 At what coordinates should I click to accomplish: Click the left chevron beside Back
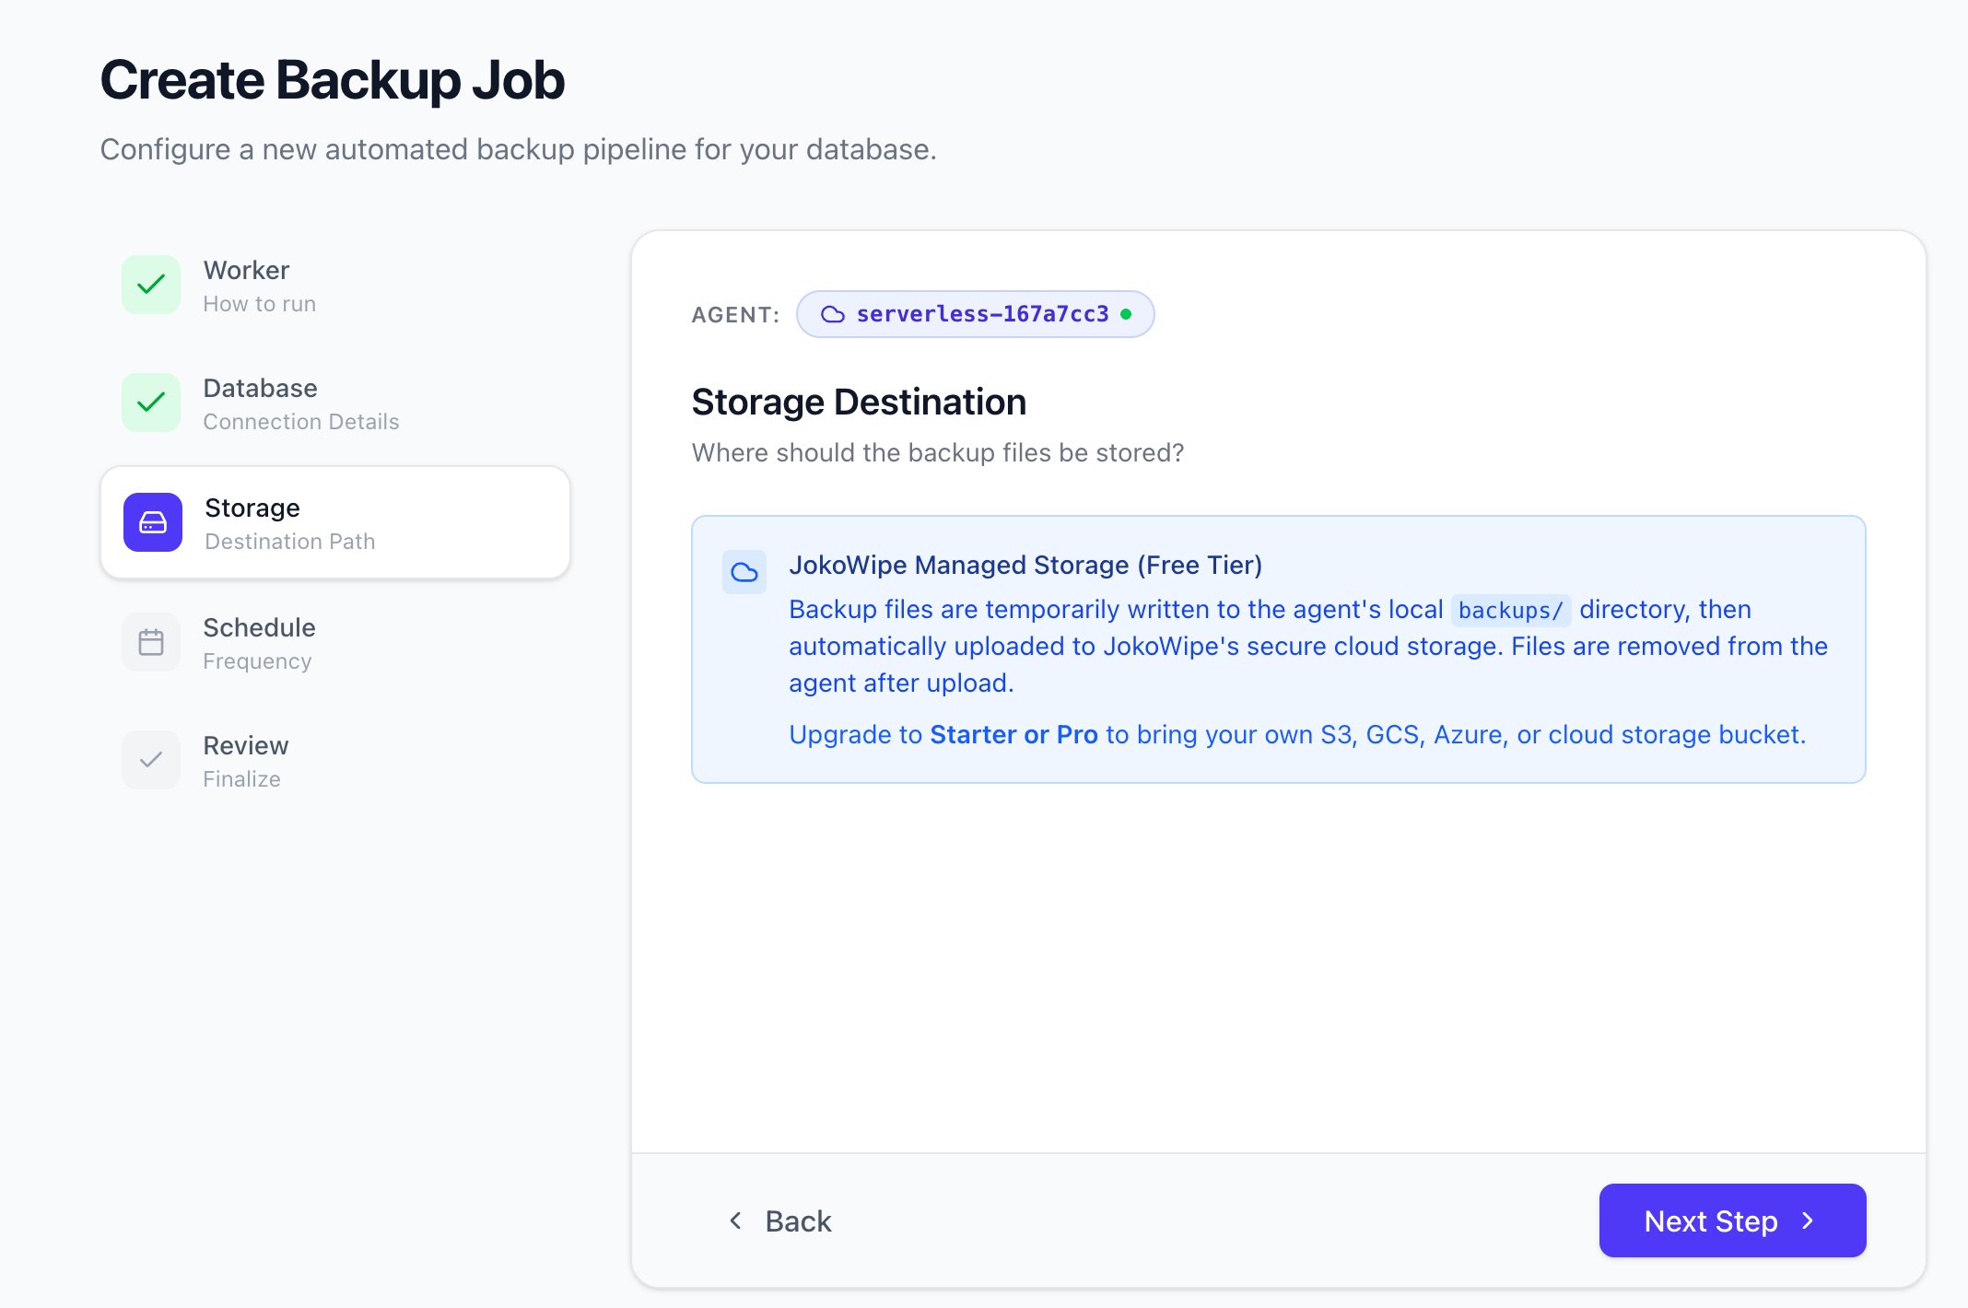point(735,1220)
